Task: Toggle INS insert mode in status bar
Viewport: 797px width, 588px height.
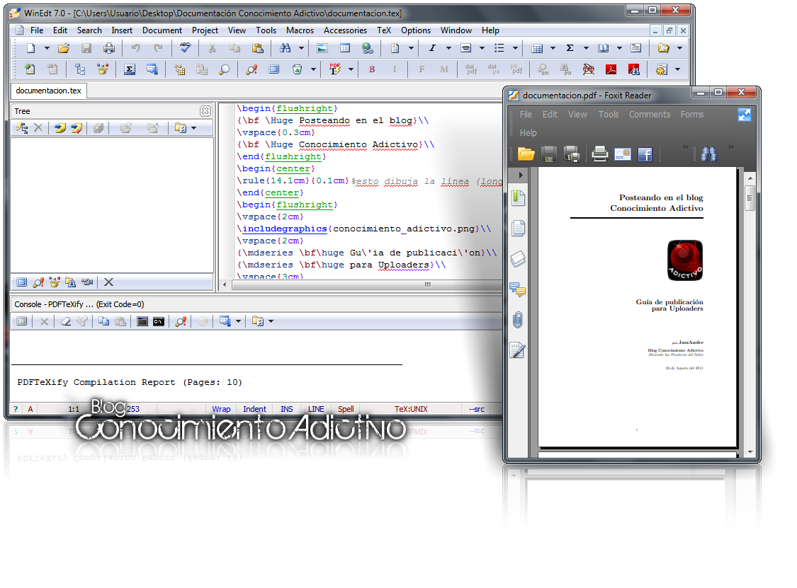Action: pos(287,409)
